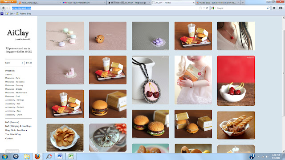Image resolution: width=285 pixels, height=160 pixels.
Task: Browse Accessory - Ring category
Action: point(13,111)
